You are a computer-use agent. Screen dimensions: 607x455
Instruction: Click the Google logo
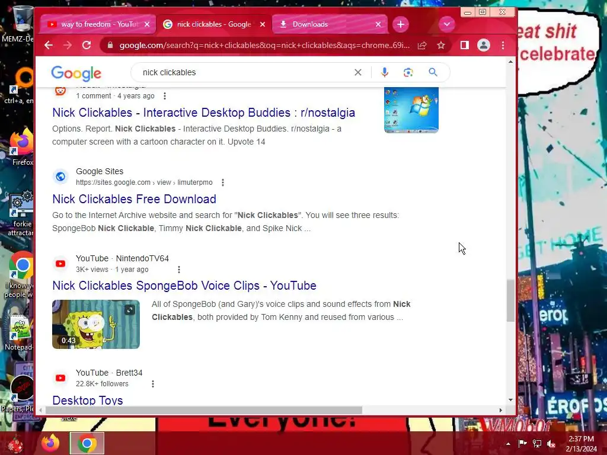[76, 73]
